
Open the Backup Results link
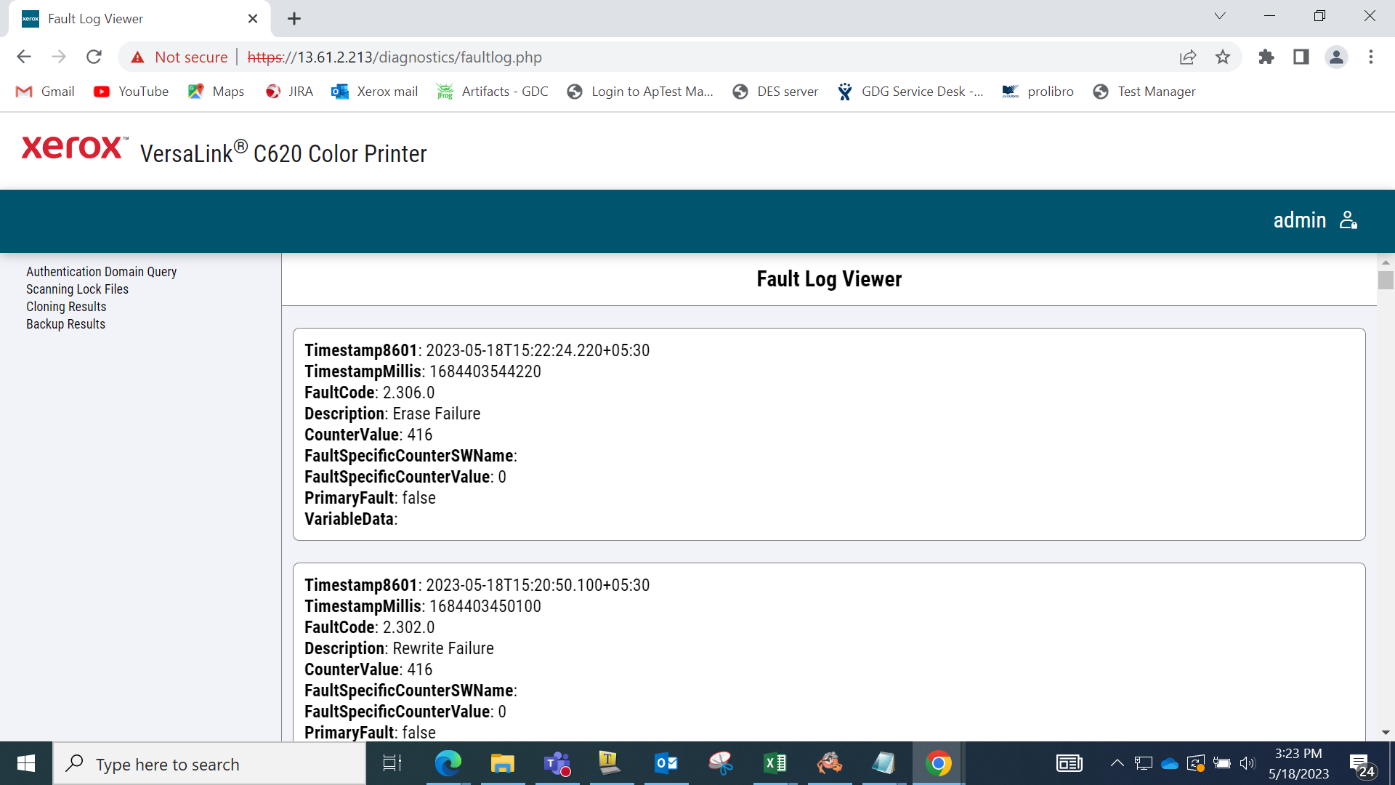coord(65,323)
